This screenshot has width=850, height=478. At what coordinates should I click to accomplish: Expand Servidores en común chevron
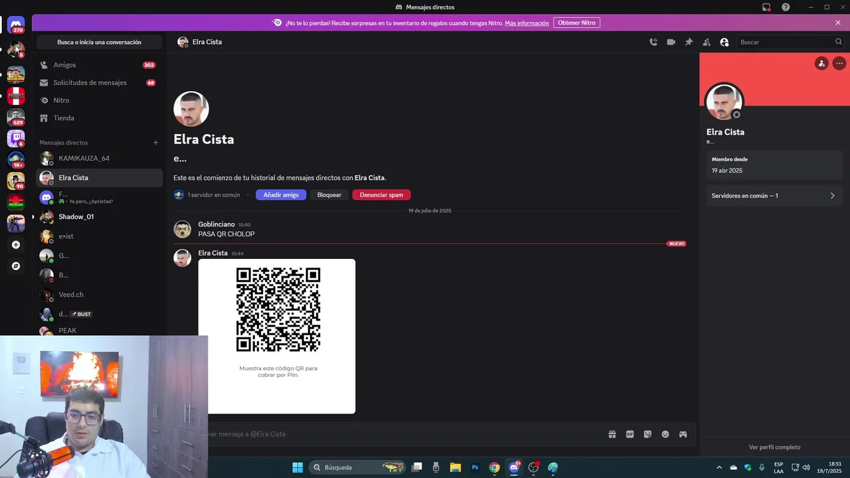tap(833, 196)
